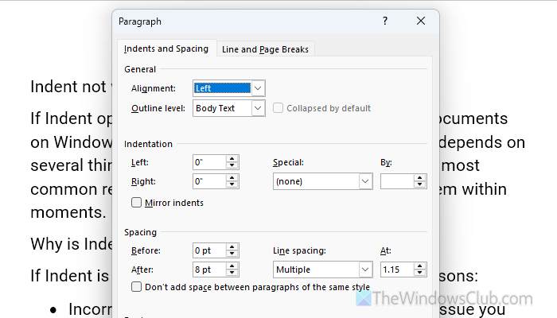Decrease the After spacing value
This screenshot has width=557, height=318.
click(232, 273)
